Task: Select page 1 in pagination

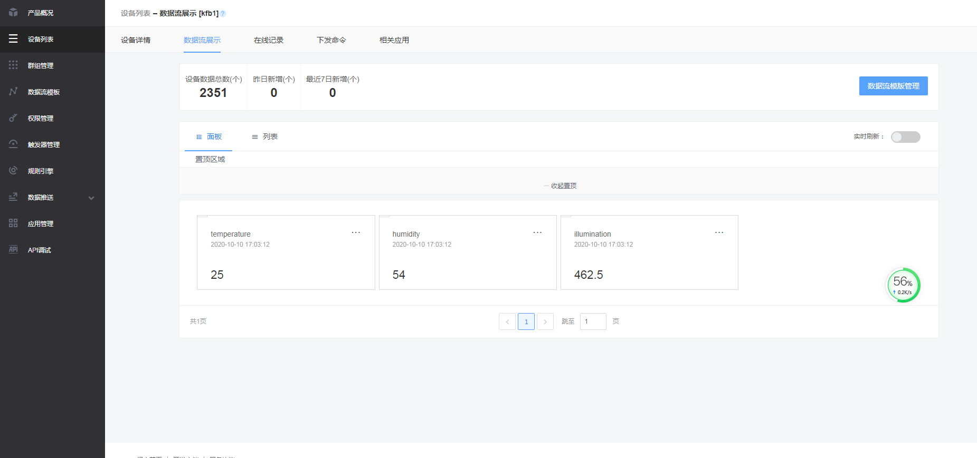Action: (x=526, y=321)
